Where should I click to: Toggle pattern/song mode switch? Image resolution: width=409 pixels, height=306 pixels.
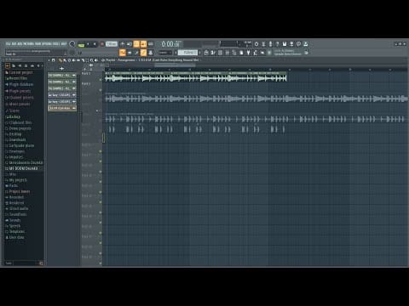click(81, 45)
